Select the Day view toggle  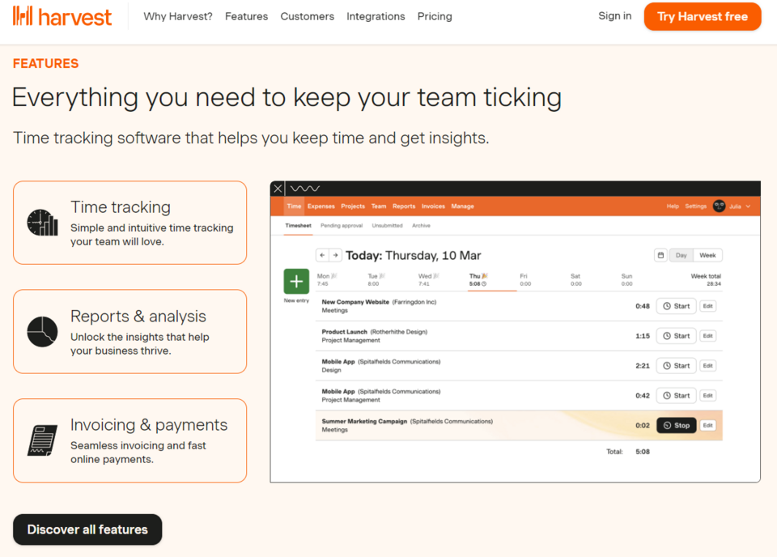pyautogui.click(x=681, y=255)
